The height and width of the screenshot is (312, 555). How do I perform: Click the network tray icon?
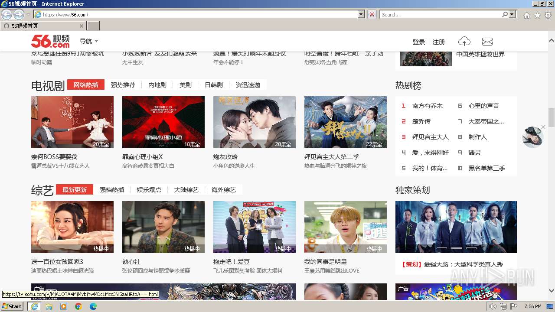(x=503, y=306)
